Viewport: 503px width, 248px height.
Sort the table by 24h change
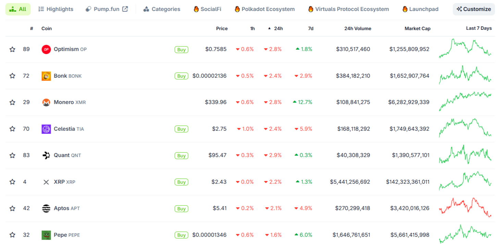tap(278, 28)
